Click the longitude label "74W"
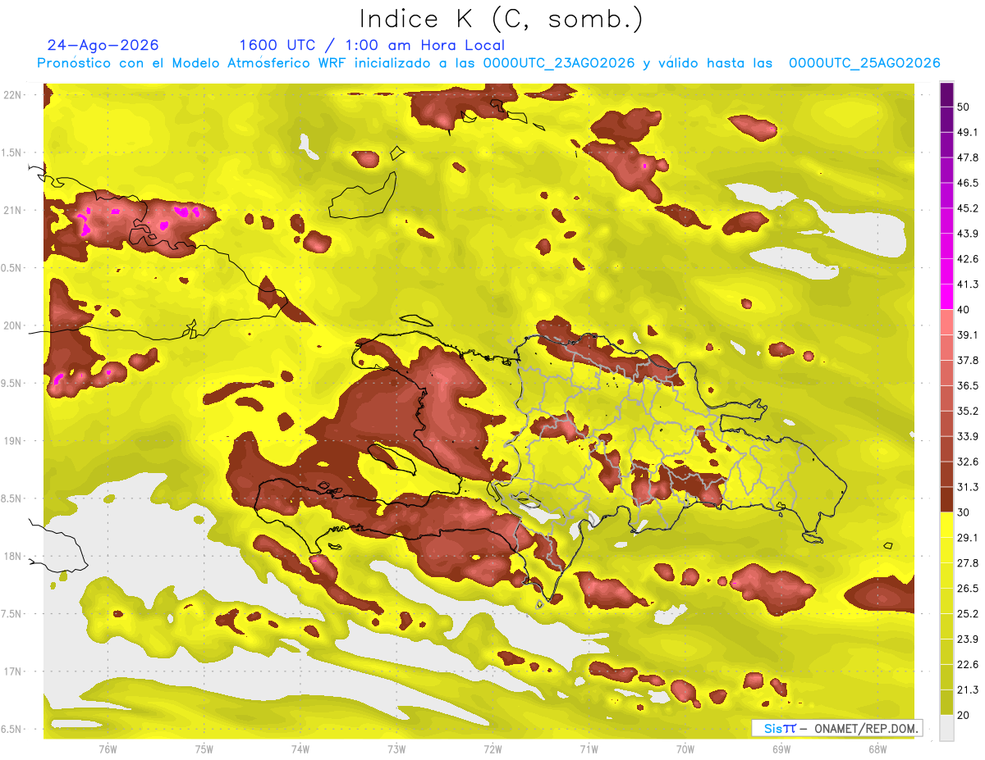 300,749
